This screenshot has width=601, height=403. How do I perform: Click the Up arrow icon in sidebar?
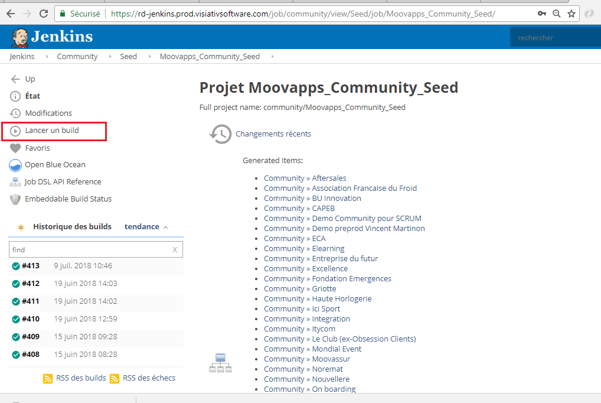(x=15, y=79)
